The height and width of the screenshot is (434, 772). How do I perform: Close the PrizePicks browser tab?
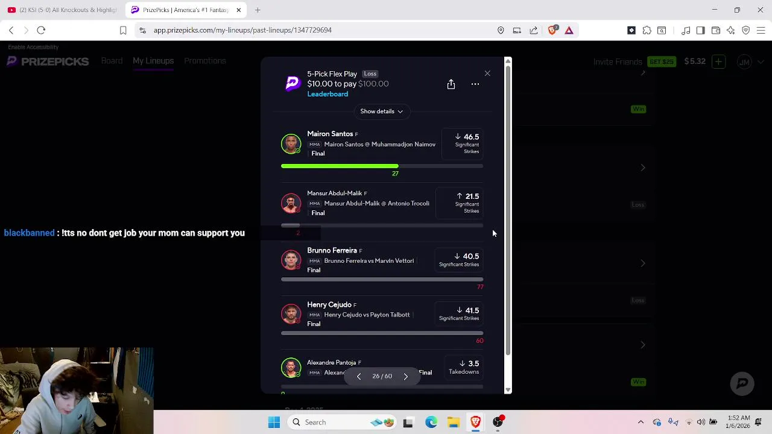(239, 10)
